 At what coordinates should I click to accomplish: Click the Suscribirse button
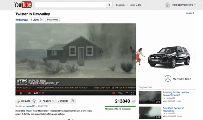(x=53, y=20)
